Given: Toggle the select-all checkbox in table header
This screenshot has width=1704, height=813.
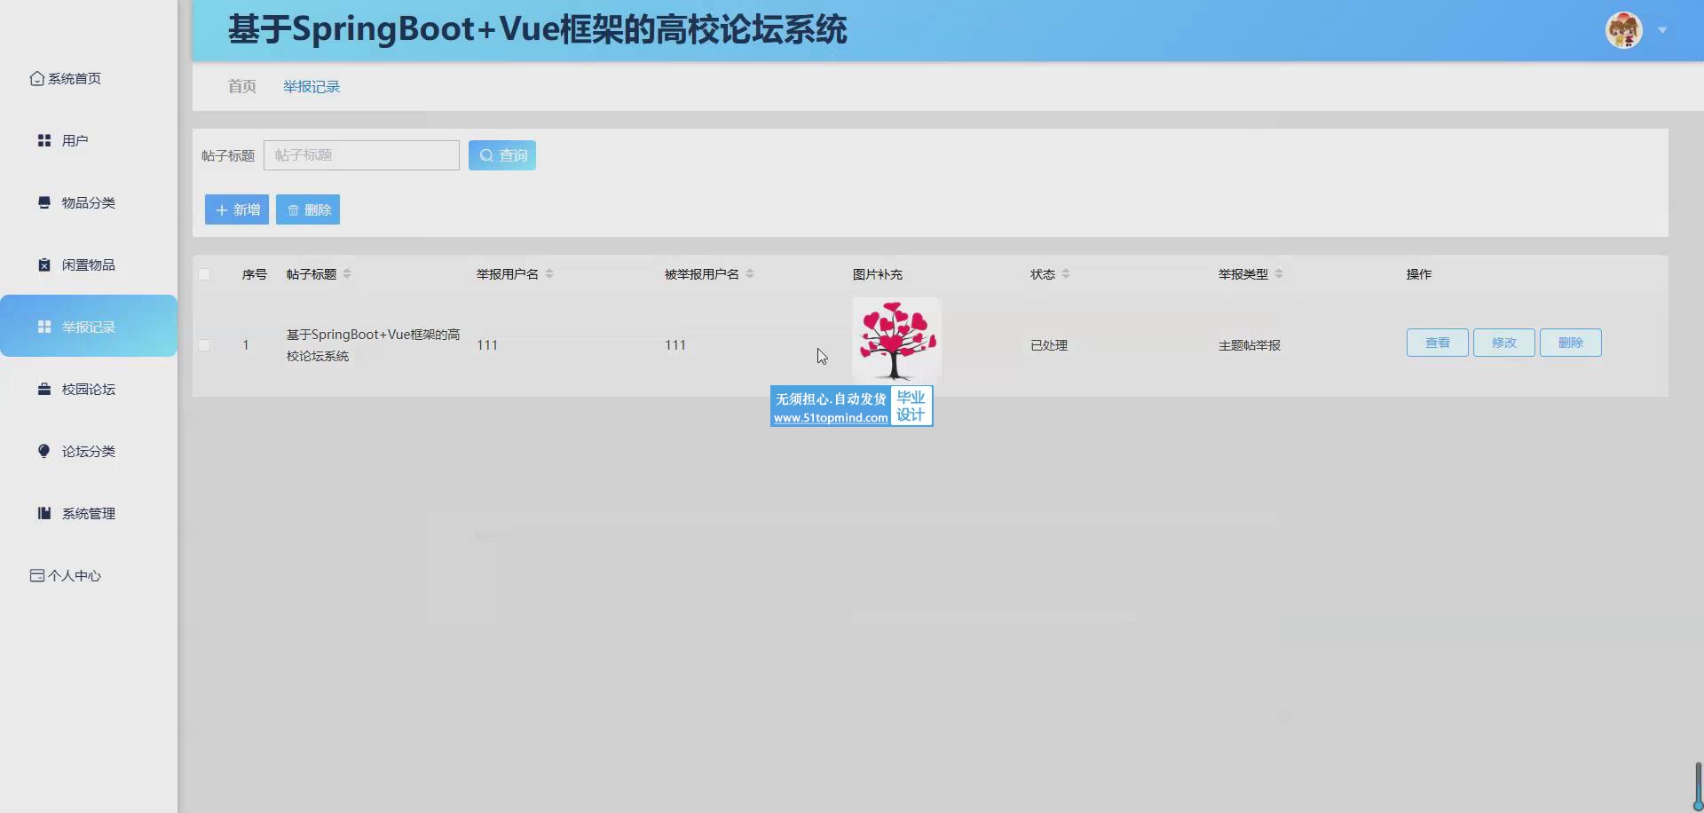Looking at the screenshot, I should tap(204, 274).
